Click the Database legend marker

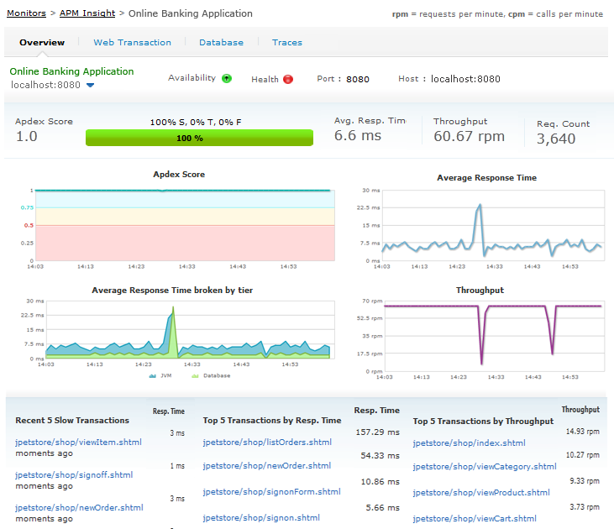point(197,375)
